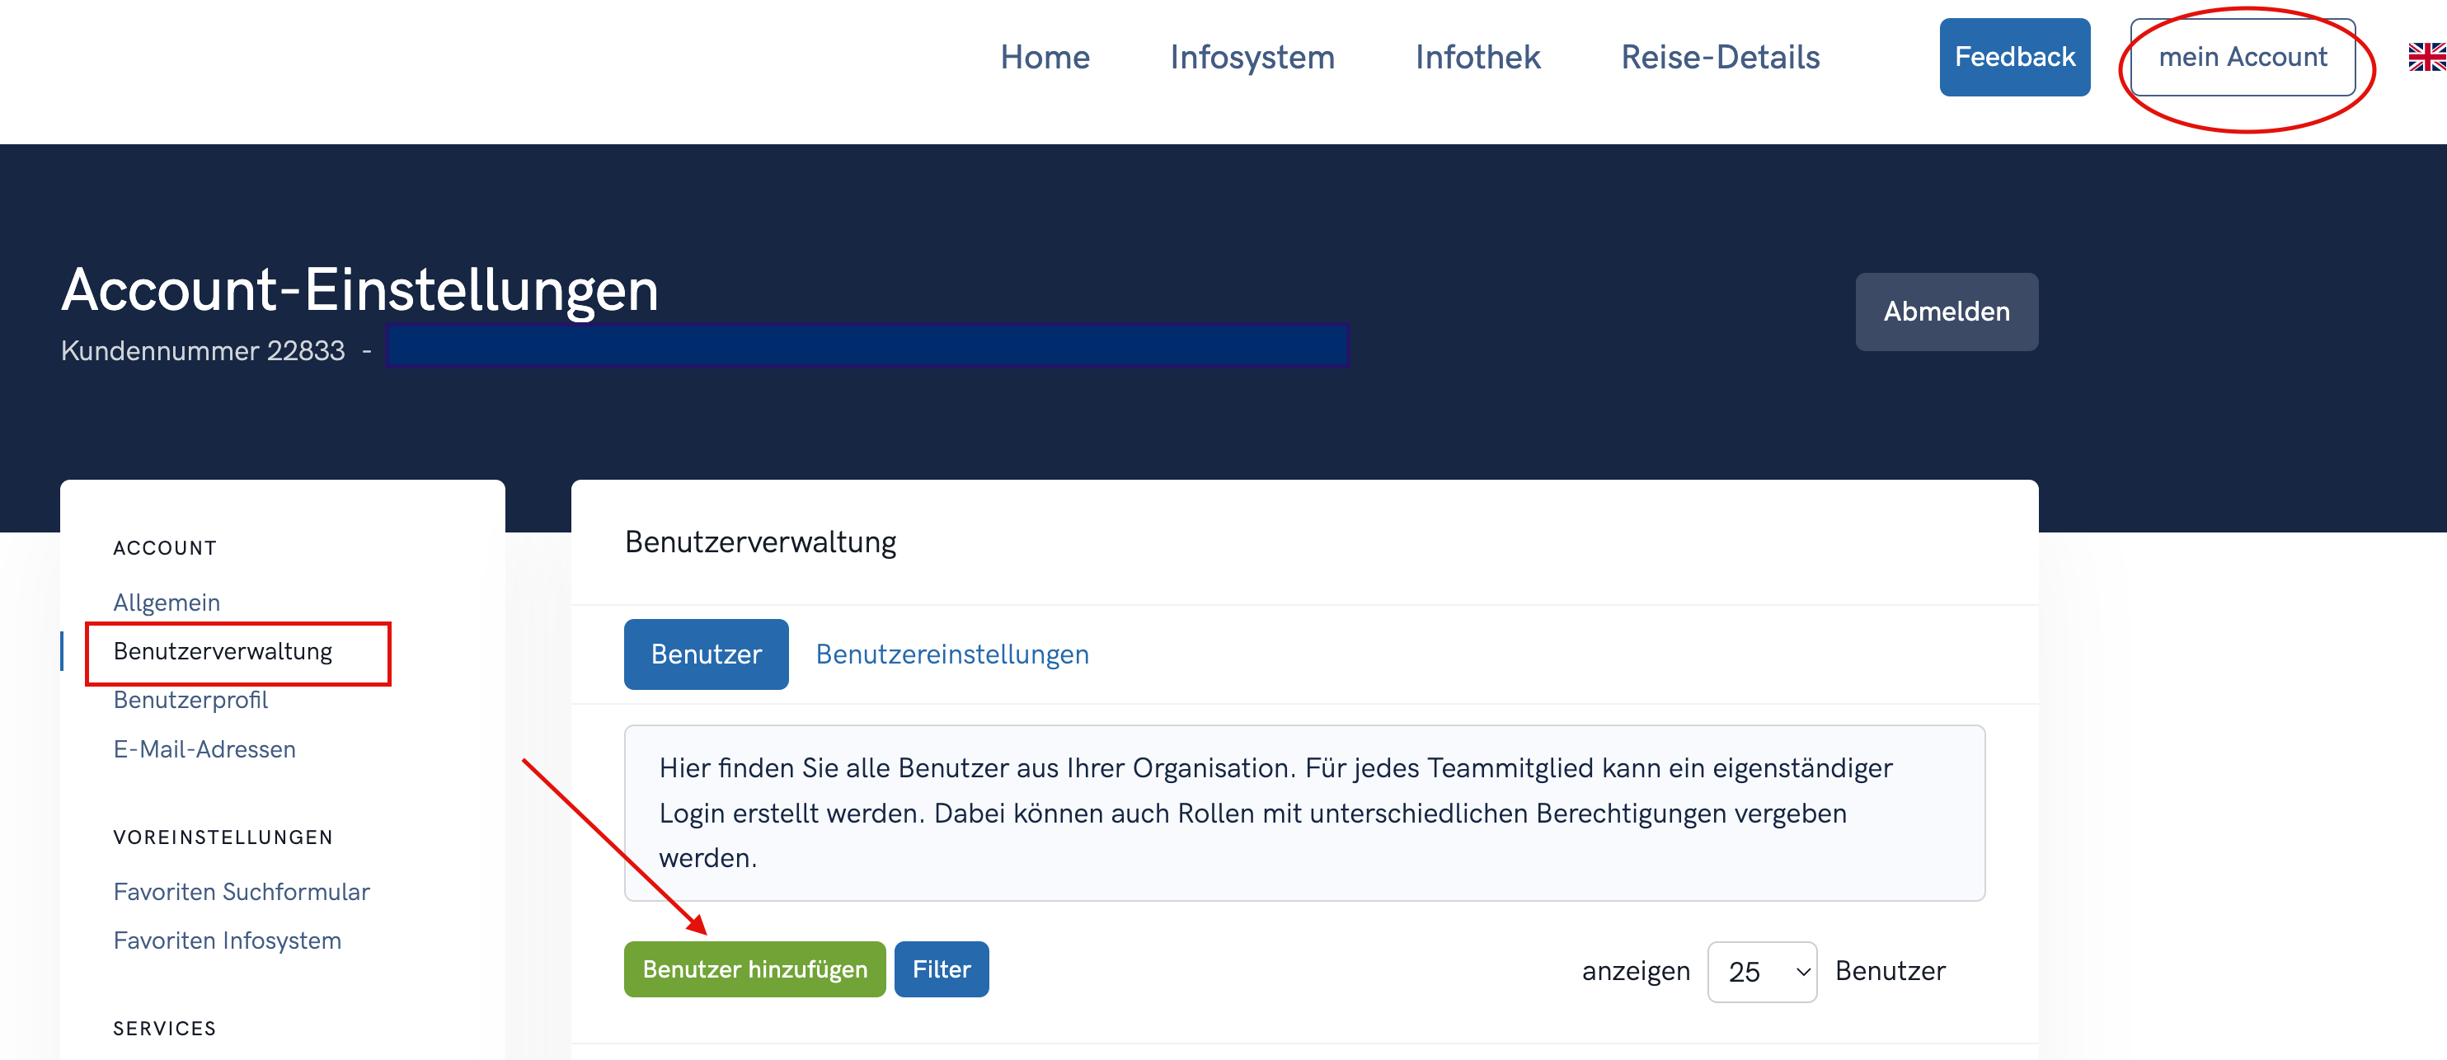The image size is (2447, 1060).
Task: Open the Filter button
Action: tap(942, 969)
